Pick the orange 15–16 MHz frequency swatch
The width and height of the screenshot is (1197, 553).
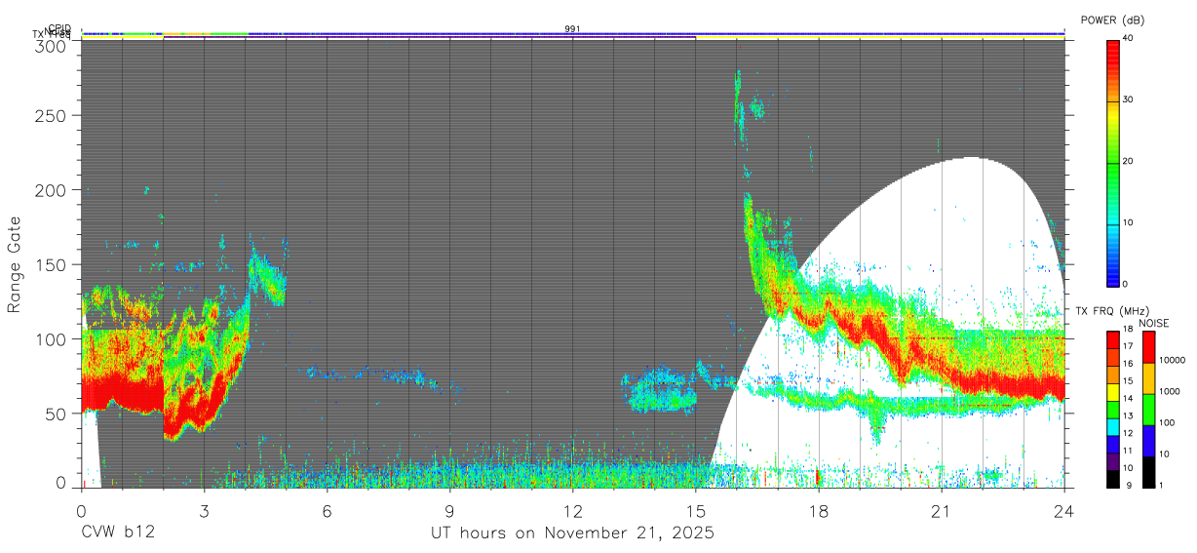pyautogui.click(x=1112, y=373)
